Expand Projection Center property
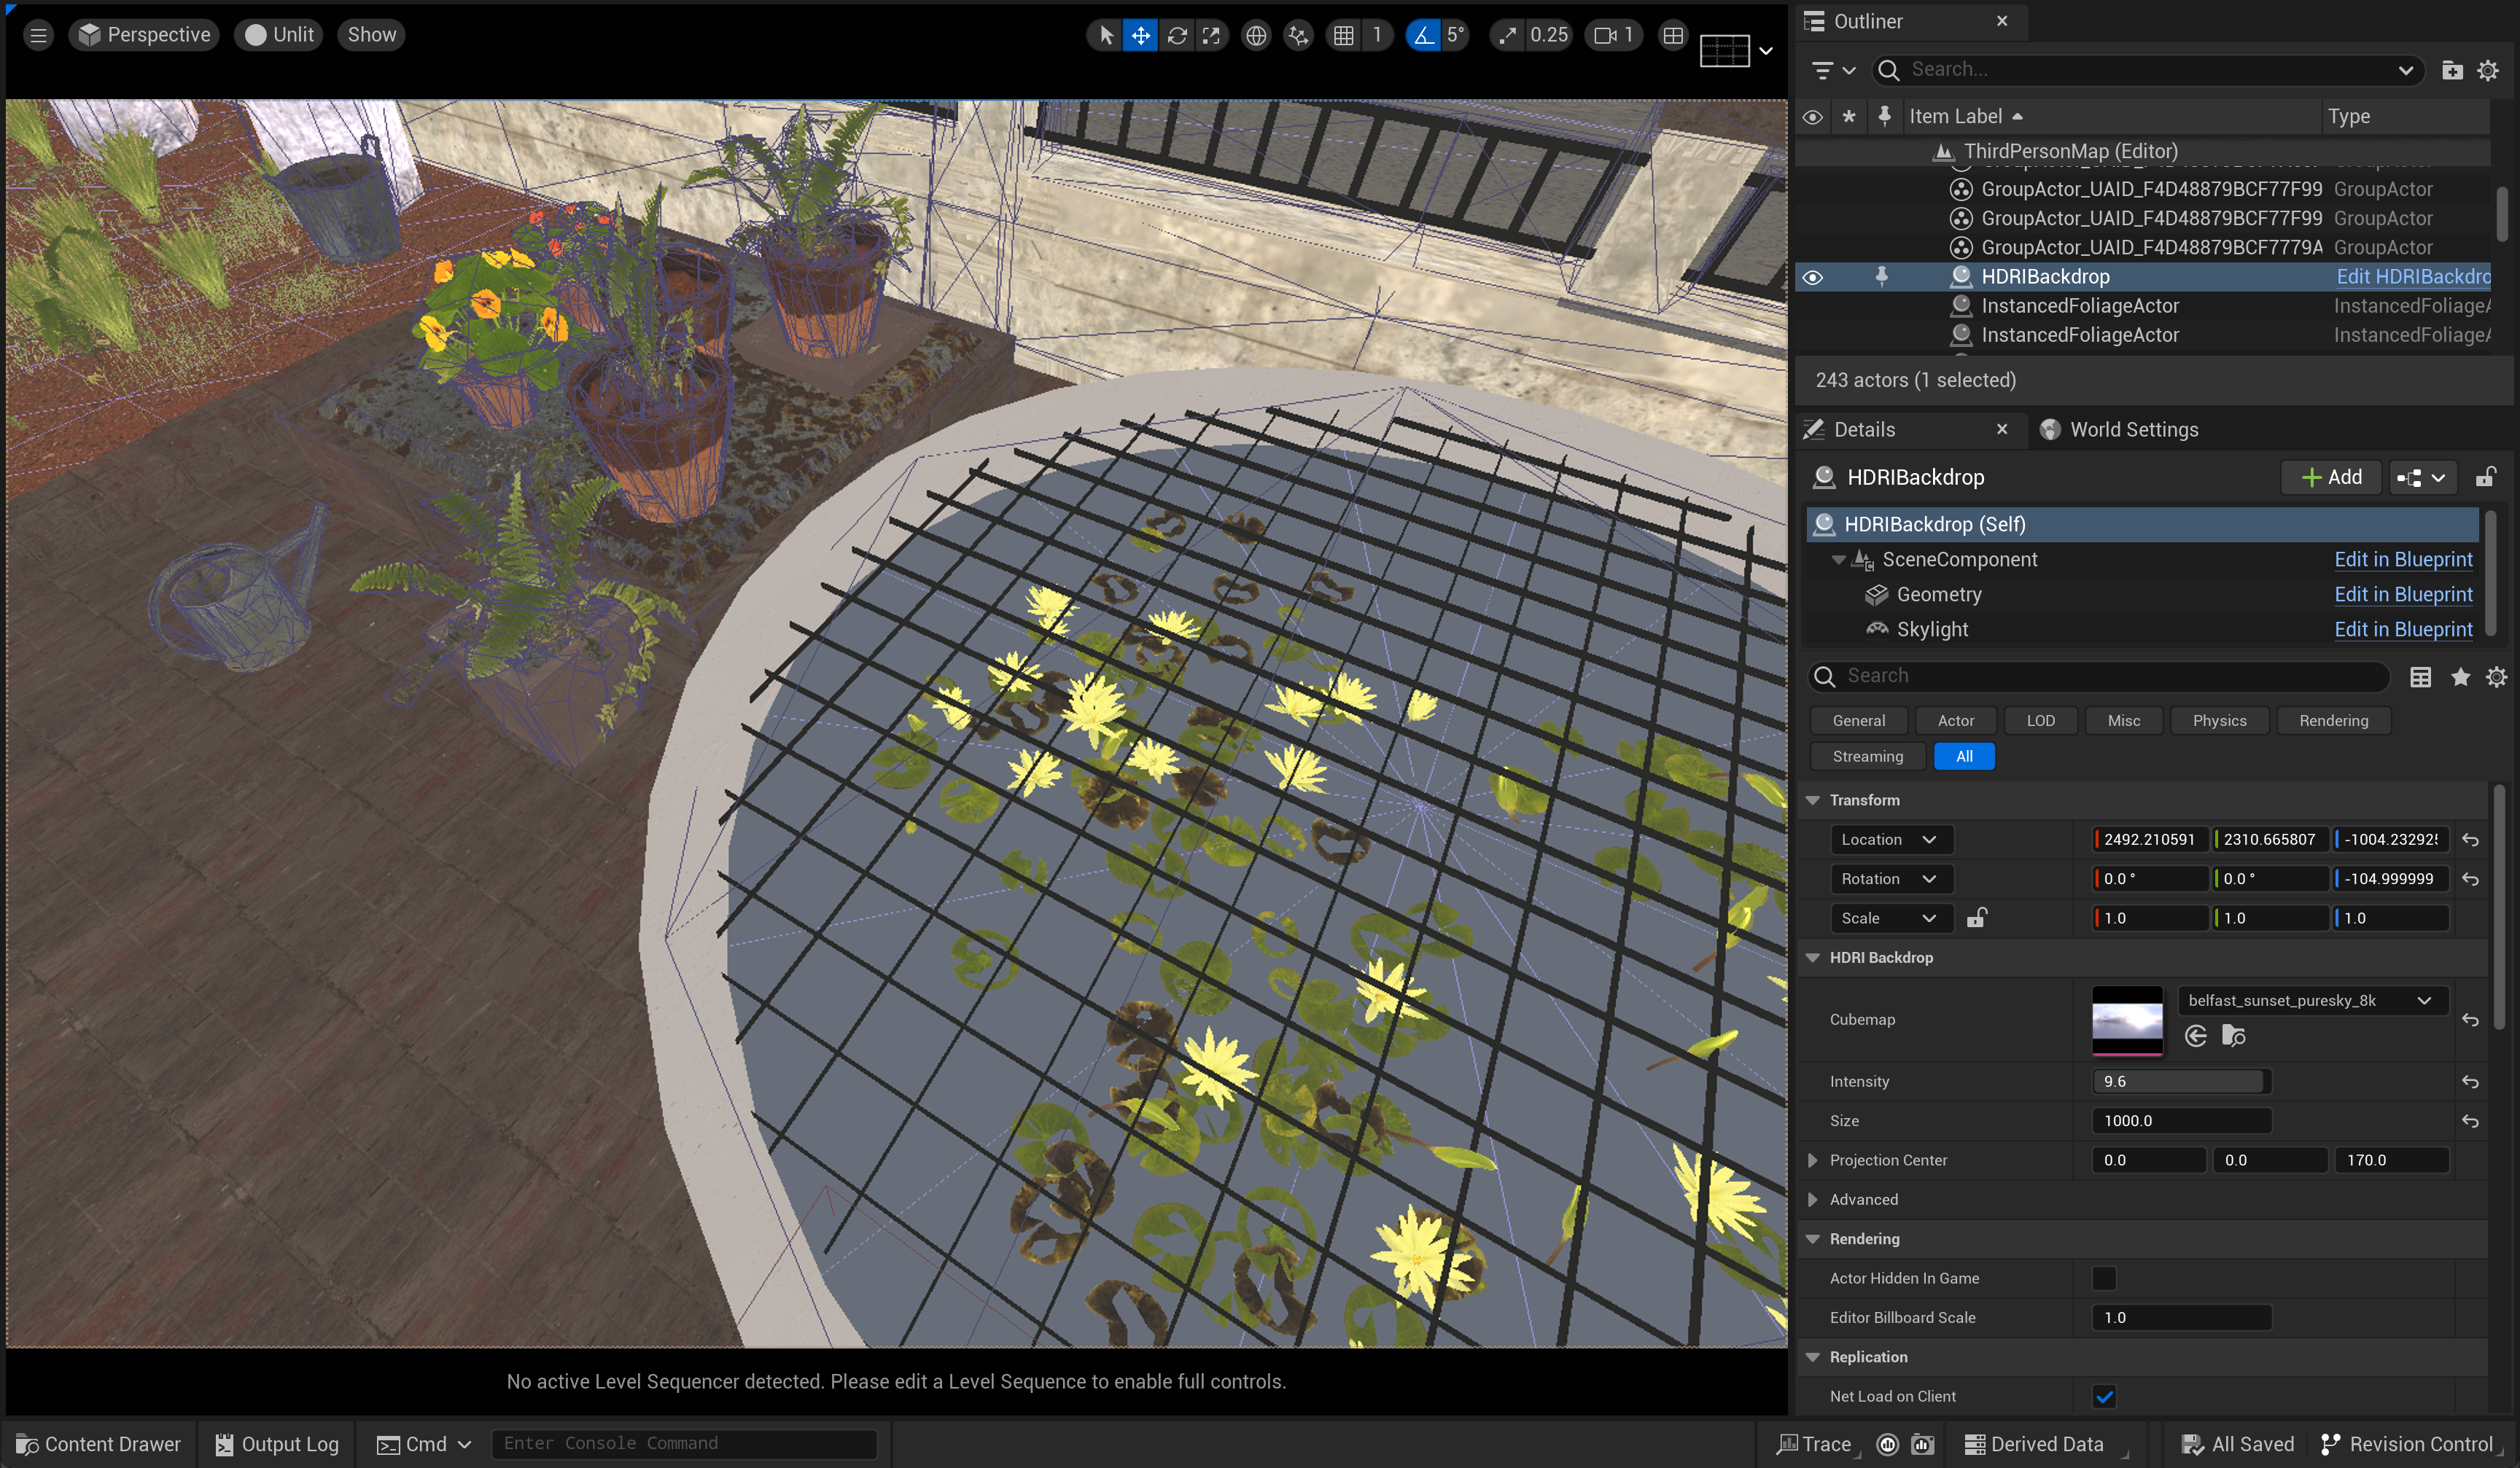 (x=1812, y=1161)
